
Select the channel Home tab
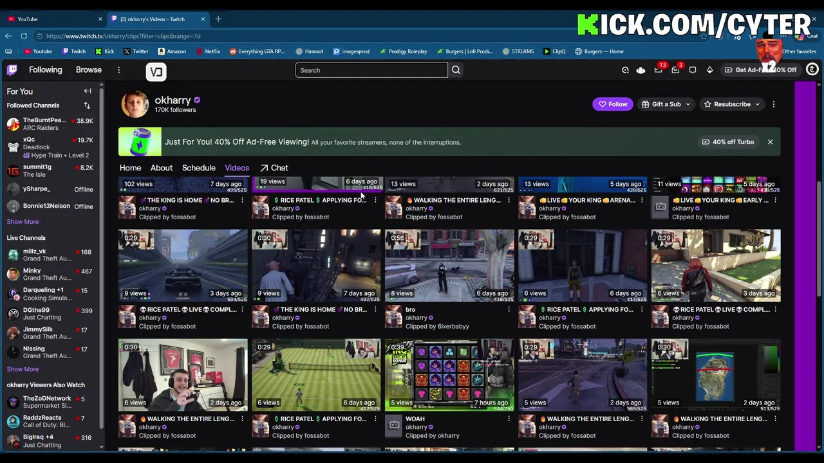pyautogui.click(x=130, y=168)
